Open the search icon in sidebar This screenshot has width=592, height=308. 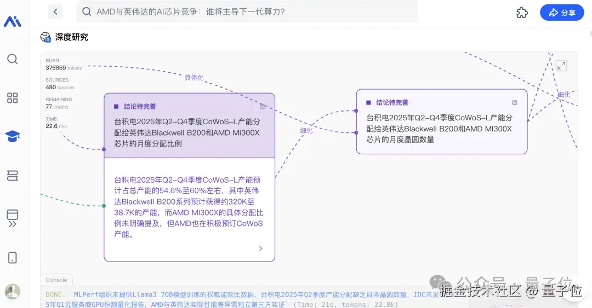point(13,59)
